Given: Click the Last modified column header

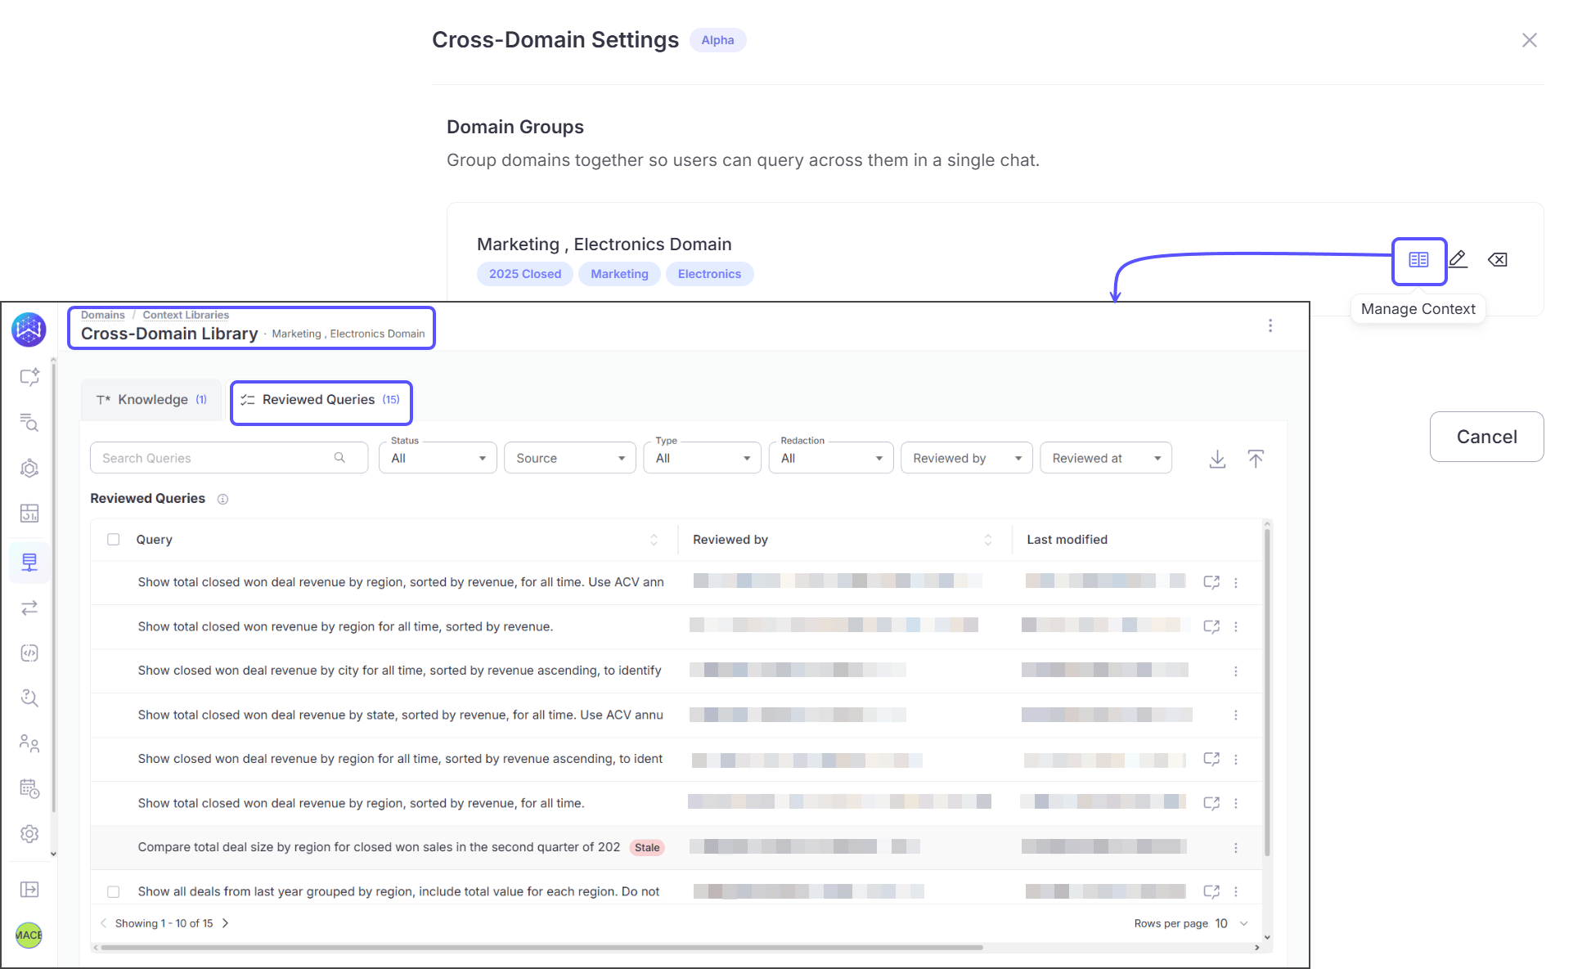Looking at the screenshot, I should 1067,540.
